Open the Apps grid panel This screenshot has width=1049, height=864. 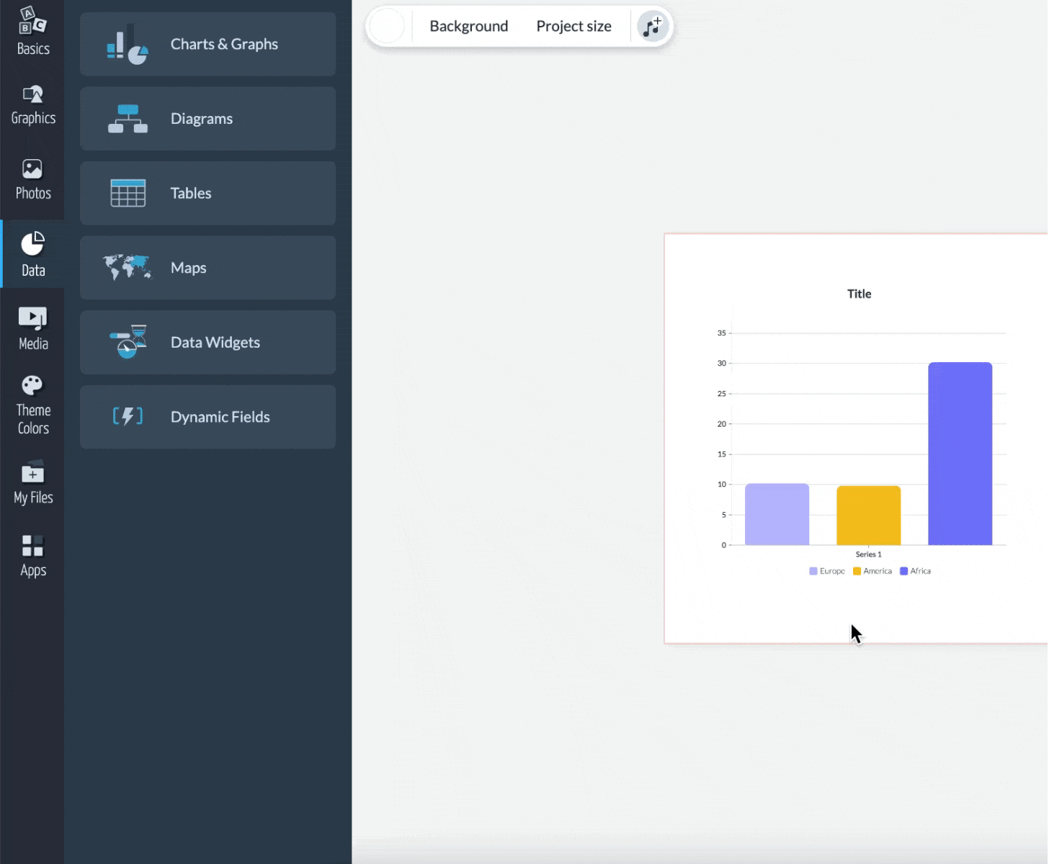pos(32,556)
